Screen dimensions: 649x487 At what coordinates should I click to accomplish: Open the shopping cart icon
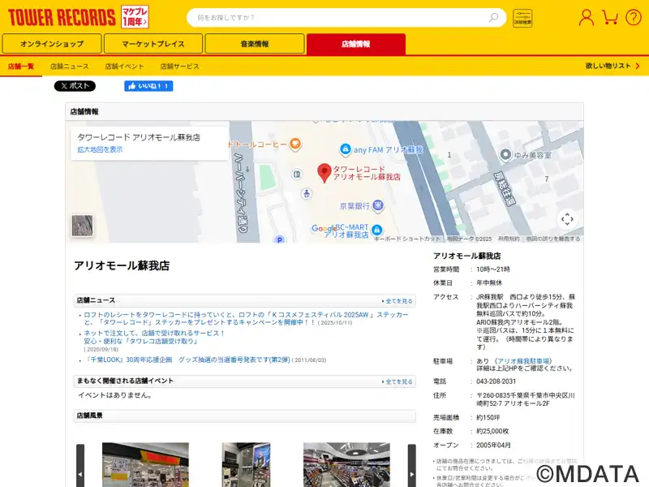610,17
